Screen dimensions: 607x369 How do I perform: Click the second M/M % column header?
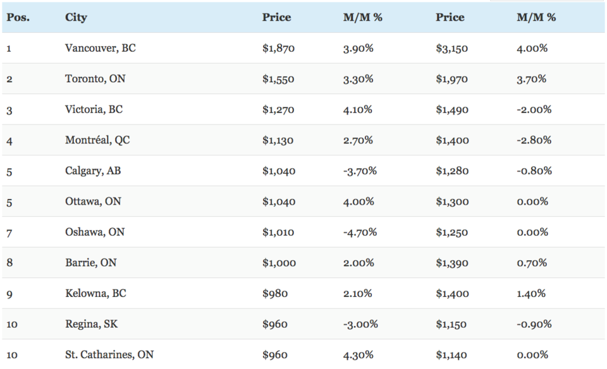click(x=536, y=18)
